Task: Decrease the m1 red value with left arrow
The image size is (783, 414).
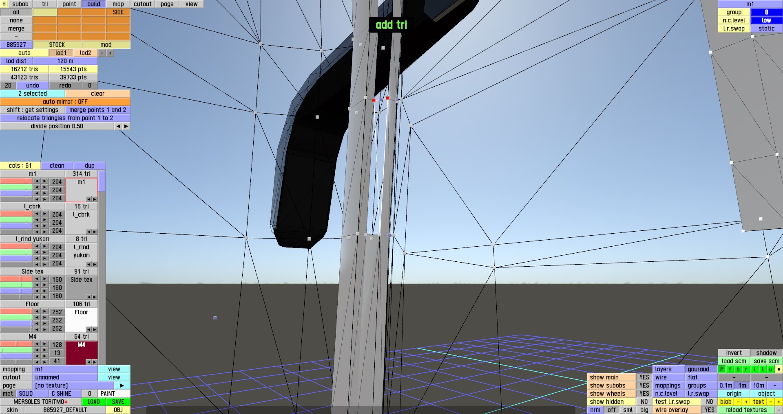Action: [37, 181]
